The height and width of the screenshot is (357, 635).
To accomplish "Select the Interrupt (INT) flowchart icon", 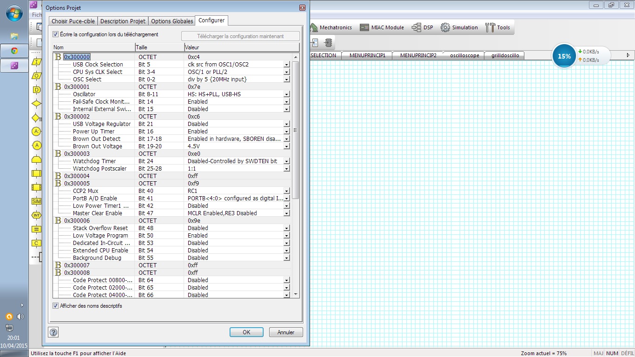I will click(x=36, y=215).
